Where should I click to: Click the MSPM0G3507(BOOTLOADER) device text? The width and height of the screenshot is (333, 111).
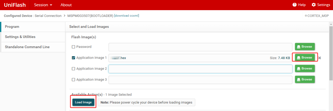90,16
